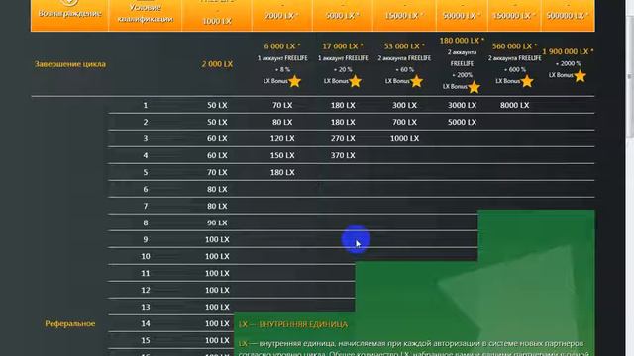Viewport: 634px width, 356px height.
Task: Click '180 LX' in row 5
Action: (281, 172)
